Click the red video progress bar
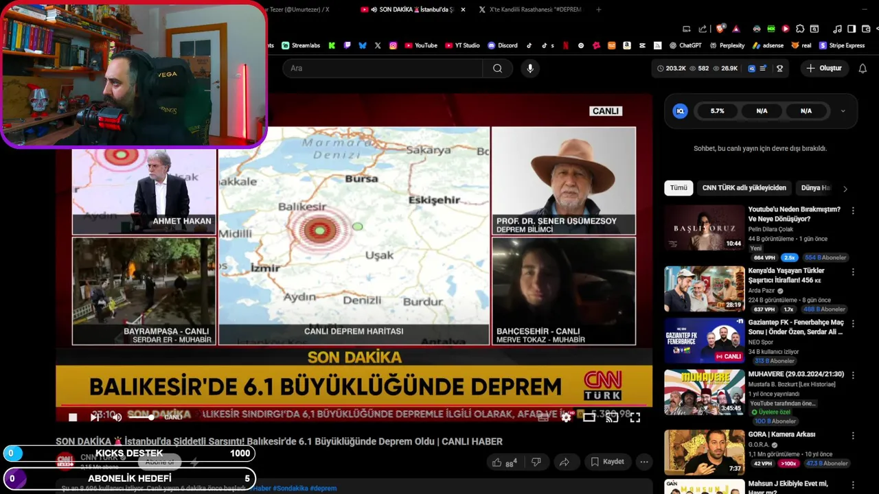 [x=354, y=405]
